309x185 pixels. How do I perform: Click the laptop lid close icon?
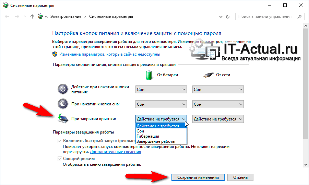pos(62,118)
